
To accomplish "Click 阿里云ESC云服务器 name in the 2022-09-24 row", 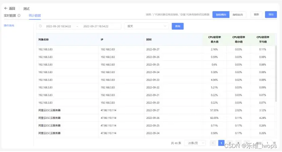I will pyautogui.click(x=50, y=133).
